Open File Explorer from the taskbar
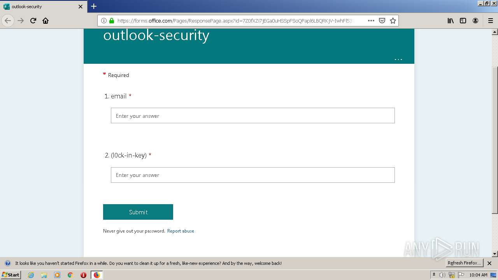This screenshot has width=498, height=280. [x=44, y=275]
